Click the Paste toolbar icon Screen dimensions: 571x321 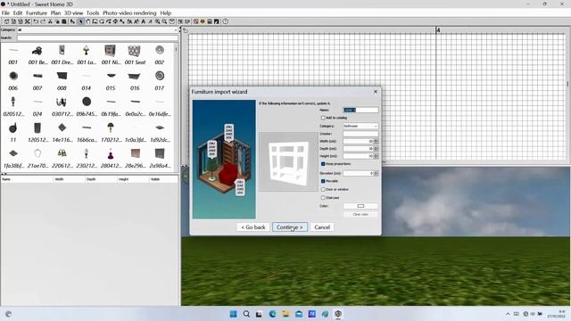(64, 21)
